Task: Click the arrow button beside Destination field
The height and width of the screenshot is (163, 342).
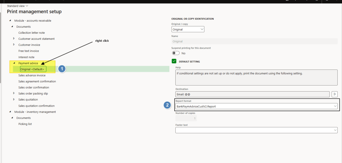Action: [334, 94]
